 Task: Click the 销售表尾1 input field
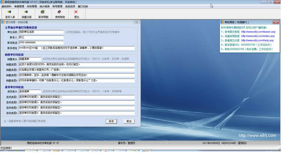[77, 65]
